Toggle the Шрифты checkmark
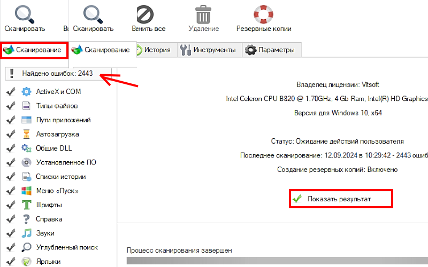 [10, 205]
